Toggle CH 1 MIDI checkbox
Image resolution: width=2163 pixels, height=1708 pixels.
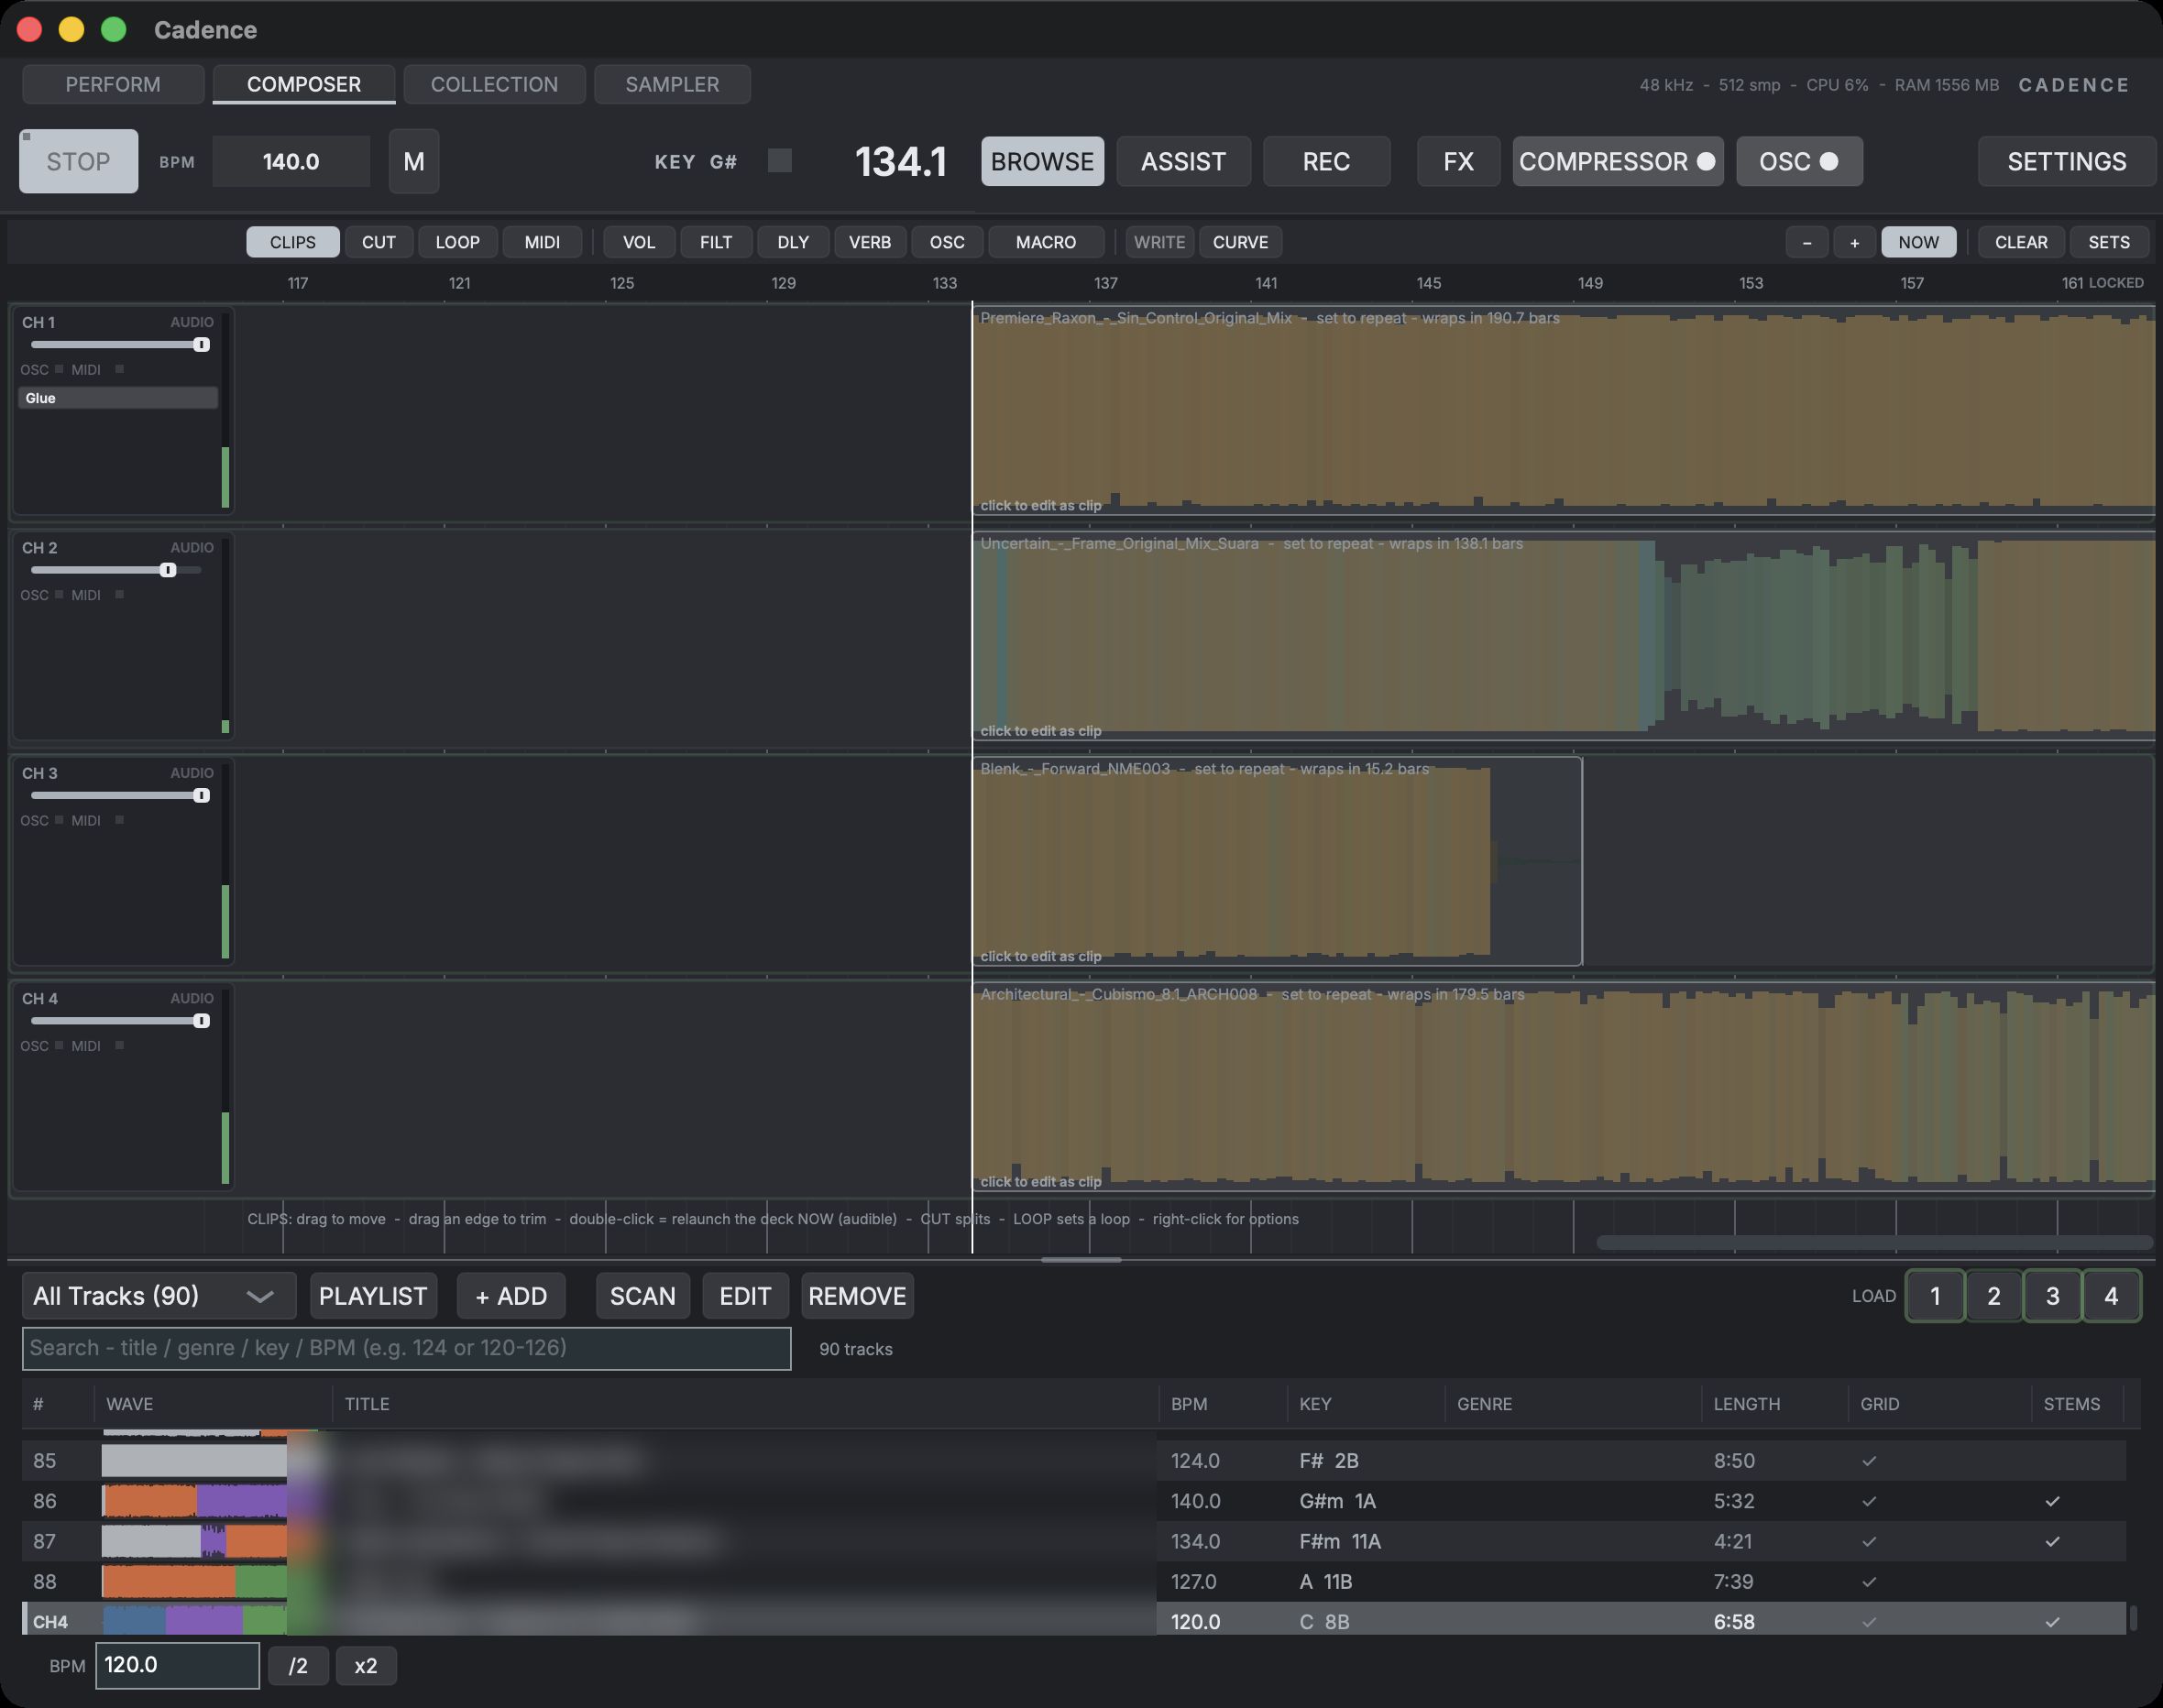(119, 369)
